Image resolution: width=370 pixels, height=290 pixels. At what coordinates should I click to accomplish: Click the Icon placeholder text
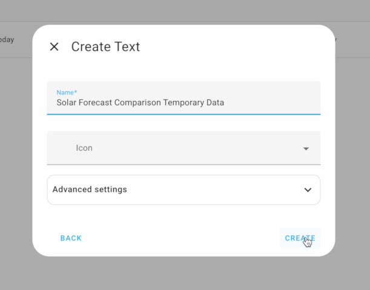[x=84, y=148]
